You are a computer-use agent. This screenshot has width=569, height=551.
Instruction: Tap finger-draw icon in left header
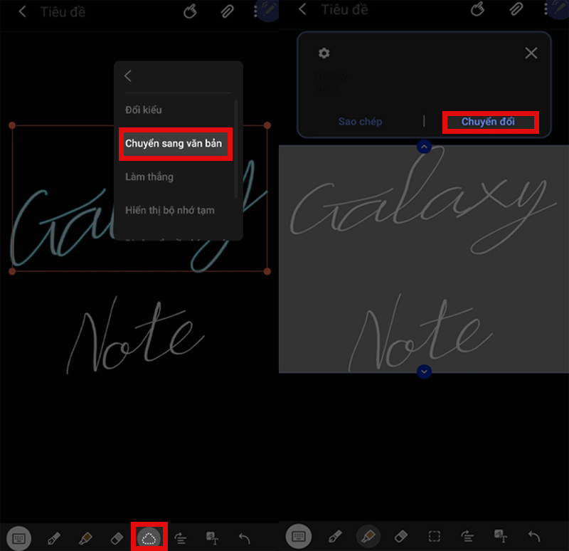pyautogui.click(x=190, y=11)
